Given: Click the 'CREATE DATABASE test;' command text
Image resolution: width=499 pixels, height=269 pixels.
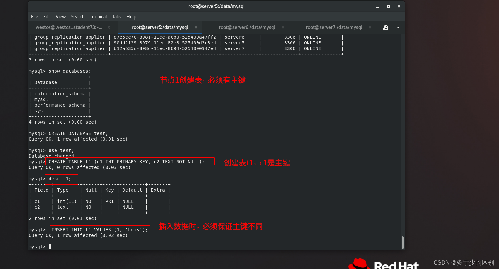Looking at the screenshot, I should (78, 133).
